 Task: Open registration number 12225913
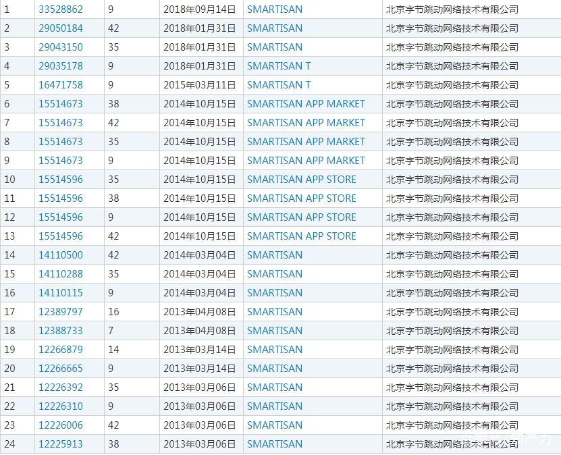pyautogui.click(x=61, y=444)
